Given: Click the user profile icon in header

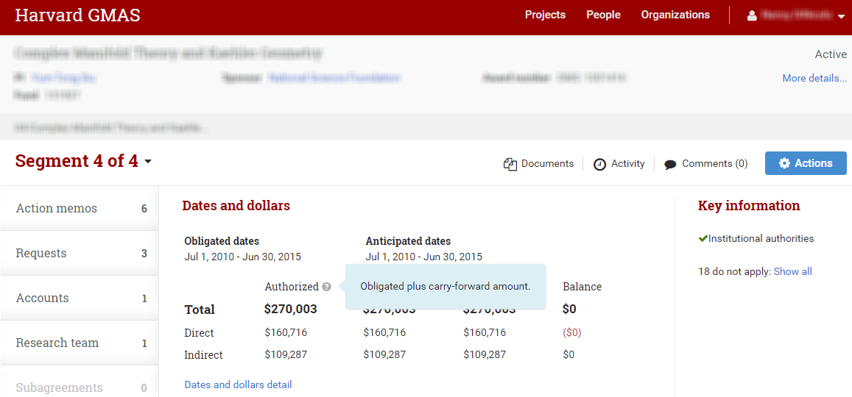Looking at the screenshot, I should [x=752, y=15].
